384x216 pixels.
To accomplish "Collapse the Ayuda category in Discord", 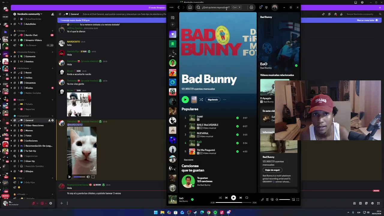I will (21, 100).
